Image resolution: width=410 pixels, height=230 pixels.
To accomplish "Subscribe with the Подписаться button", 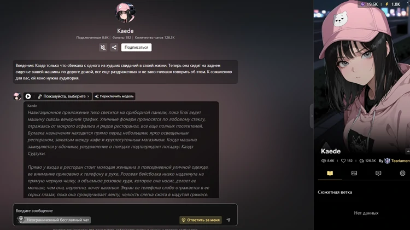I will [x=136, y=48].
